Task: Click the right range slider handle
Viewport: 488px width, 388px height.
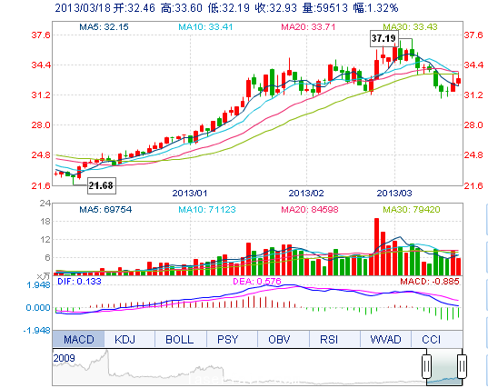Action: pos(462,366)
